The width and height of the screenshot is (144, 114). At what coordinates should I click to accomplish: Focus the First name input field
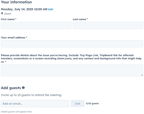36,26
